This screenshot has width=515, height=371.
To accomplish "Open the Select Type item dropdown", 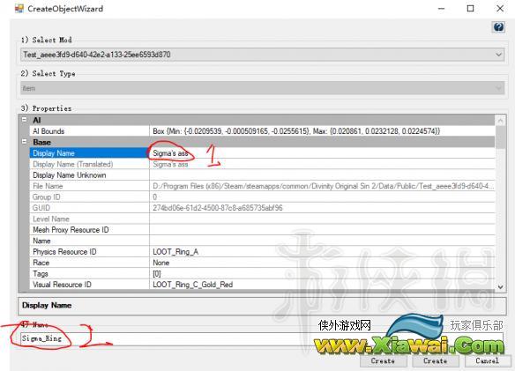I will [263, 88].
